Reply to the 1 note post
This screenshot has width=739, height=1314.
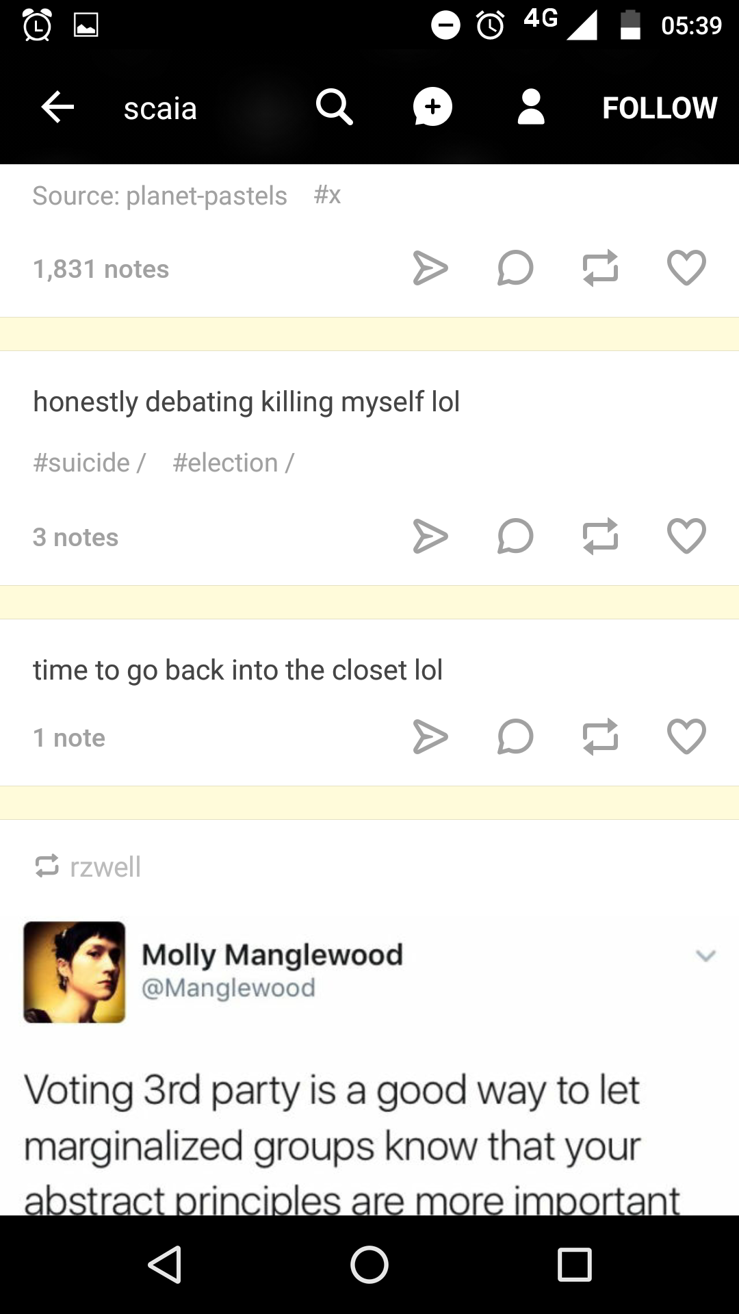[515, 736]
